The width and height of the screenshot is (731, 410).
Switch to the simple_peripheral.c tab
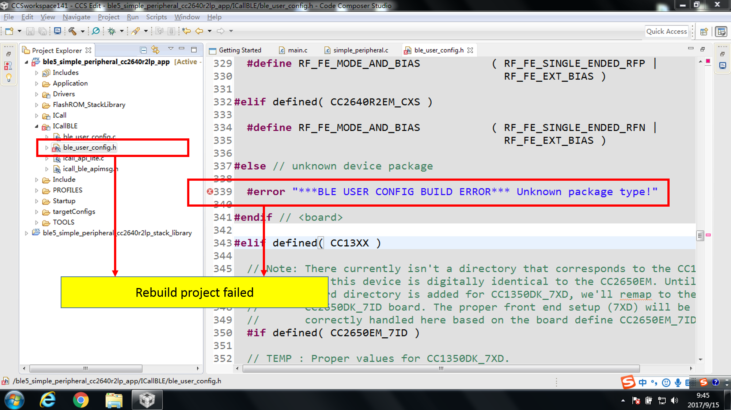tap(360, 50)
